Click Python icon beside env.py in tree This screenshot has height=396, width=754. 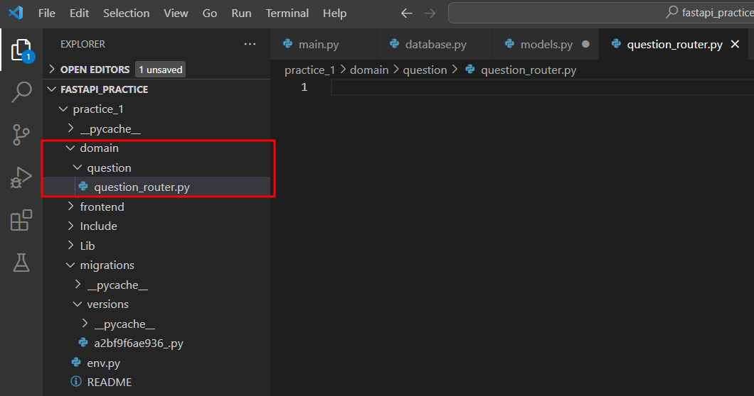(x=76, y=363)
